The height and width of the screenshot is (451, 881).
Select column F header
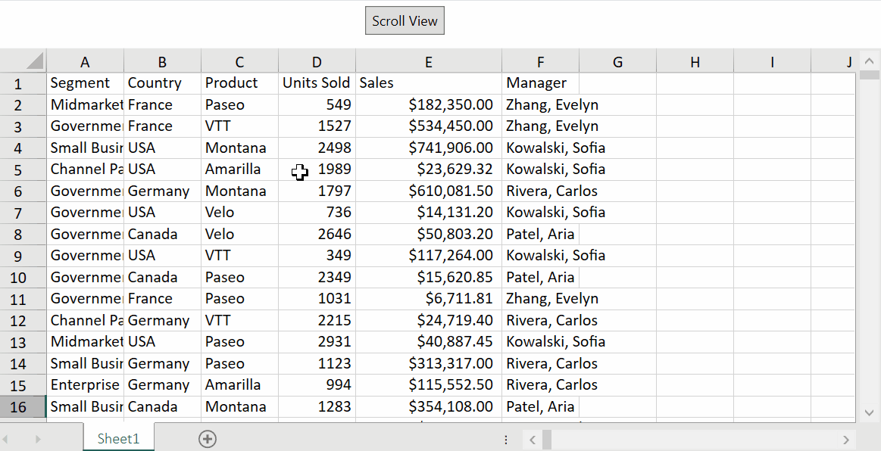pos(541,62)
